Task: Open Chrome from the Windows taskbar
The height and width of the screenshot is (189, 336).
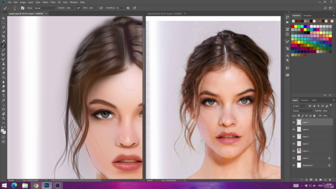Action: pyautogui.click(x=36, y=185)
